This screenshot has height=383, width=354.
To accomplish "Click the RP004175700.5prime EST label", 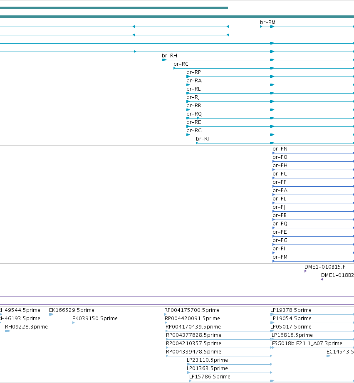I will click(x=192, y=310).
